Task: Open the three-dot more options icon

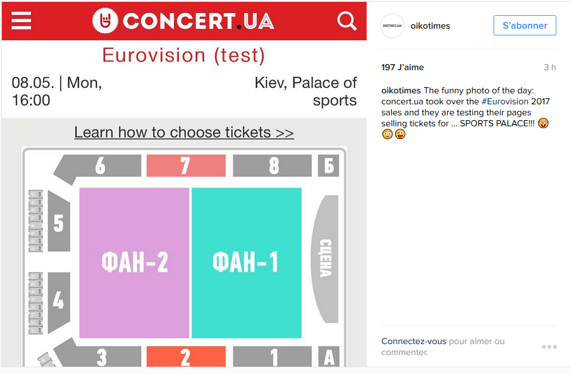Action: tap(549, 347)
